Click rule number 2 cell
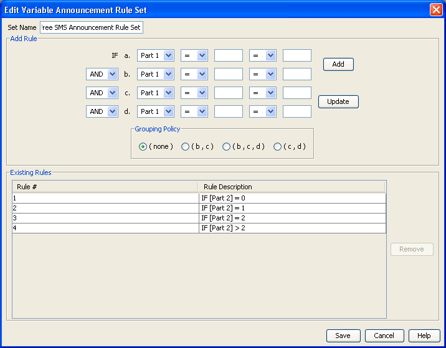 [105, 208]
